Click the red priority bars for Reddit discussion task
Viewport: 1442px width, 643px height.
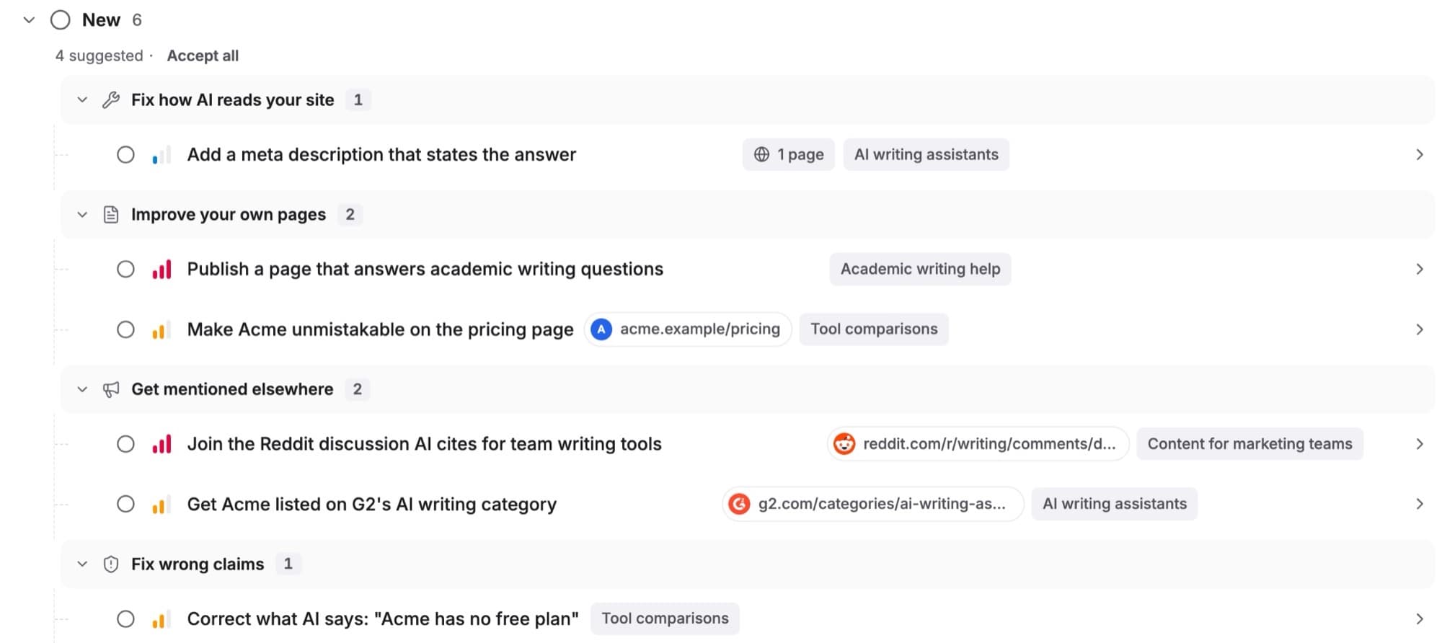pyautogui.click(x=162, y=444)
